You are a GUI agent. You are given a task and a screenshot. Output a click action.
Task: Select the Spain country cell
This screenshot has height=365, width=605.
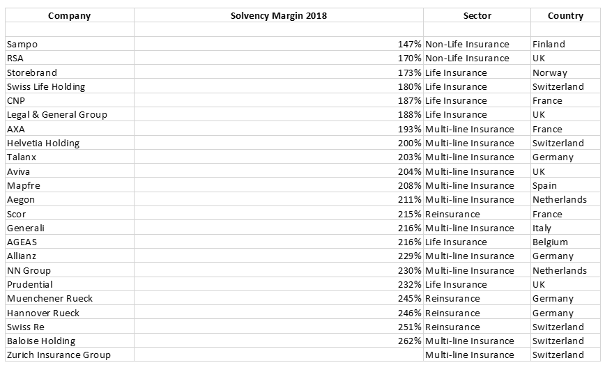pos(565,185)
